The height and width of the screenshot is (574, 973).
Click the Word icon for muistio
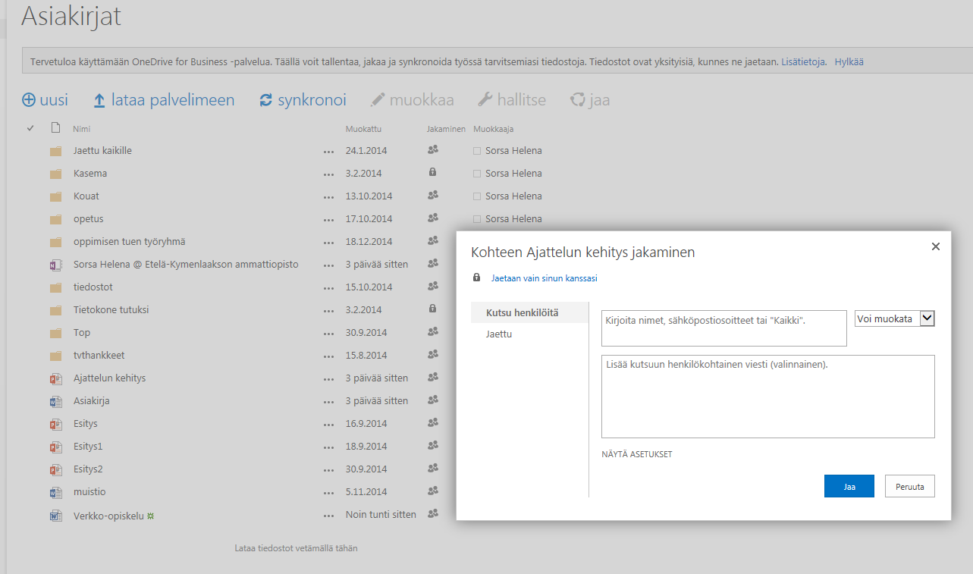tap(55, 492)
